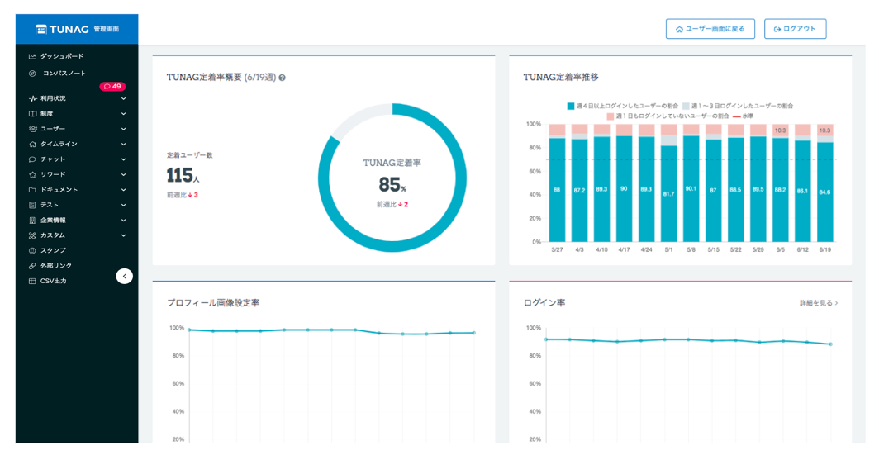
Task: Click the 5/8 bar showing 90.1
Action: pyautogui.click(x=691, y=189)
